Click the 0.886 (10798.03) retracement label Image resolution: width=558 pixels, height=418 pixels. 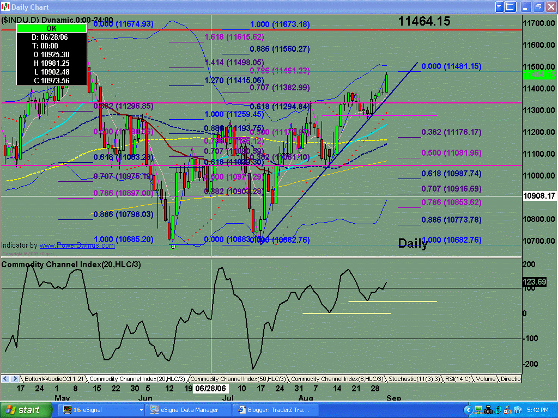(x=123, y=214)
